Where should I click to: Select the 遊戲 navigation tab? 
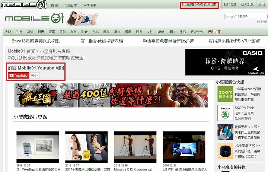(128, 32)
